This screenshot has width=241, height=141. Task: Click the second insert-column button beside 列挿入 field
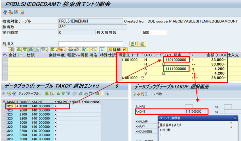click(x=142, y=44)
